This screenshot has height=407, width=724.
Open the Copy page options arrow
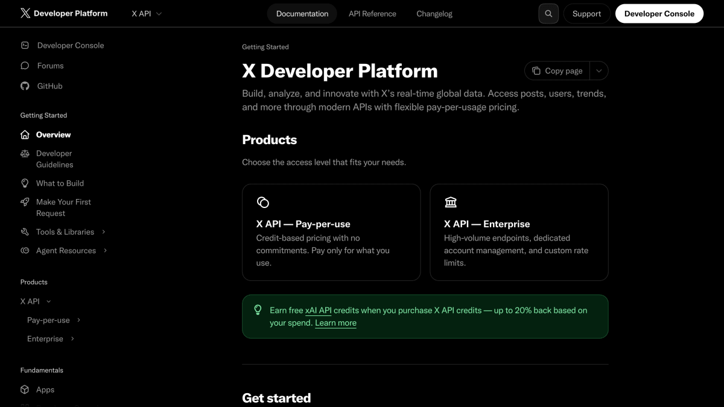click(599, 71)
